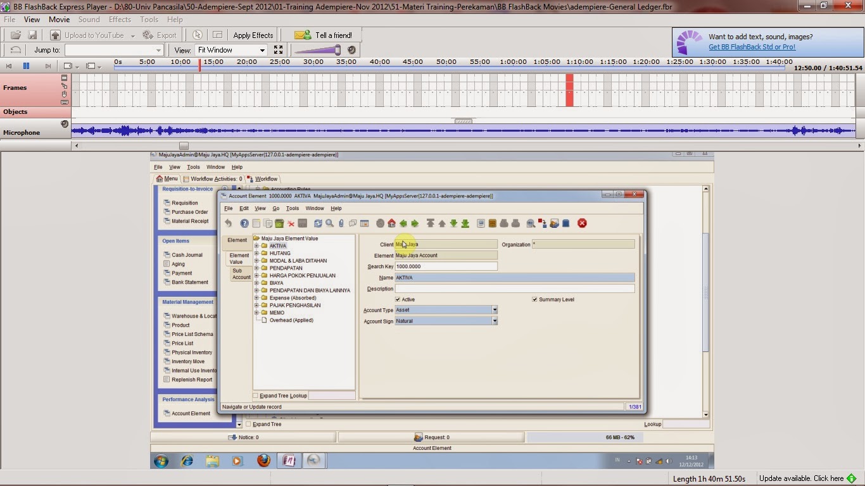865x486 pixels.
Task: Open the Movie menu in BB FlashBack
Action: coord(60,20)
